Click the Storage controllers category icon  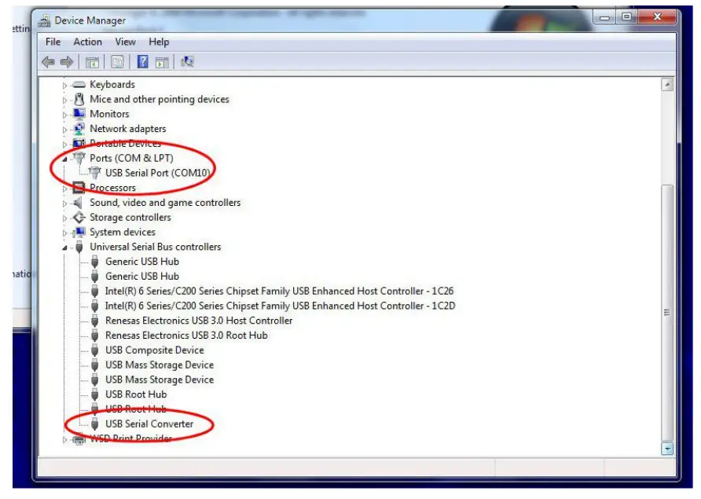[79, 218]
